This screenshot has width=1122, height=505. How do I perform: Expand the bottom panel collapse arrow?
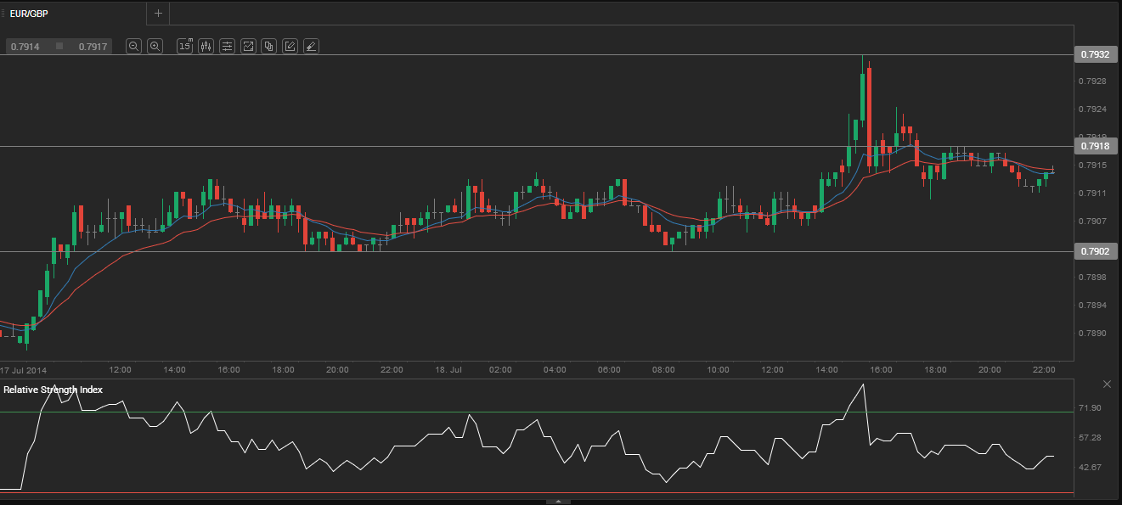pos(558,502)
